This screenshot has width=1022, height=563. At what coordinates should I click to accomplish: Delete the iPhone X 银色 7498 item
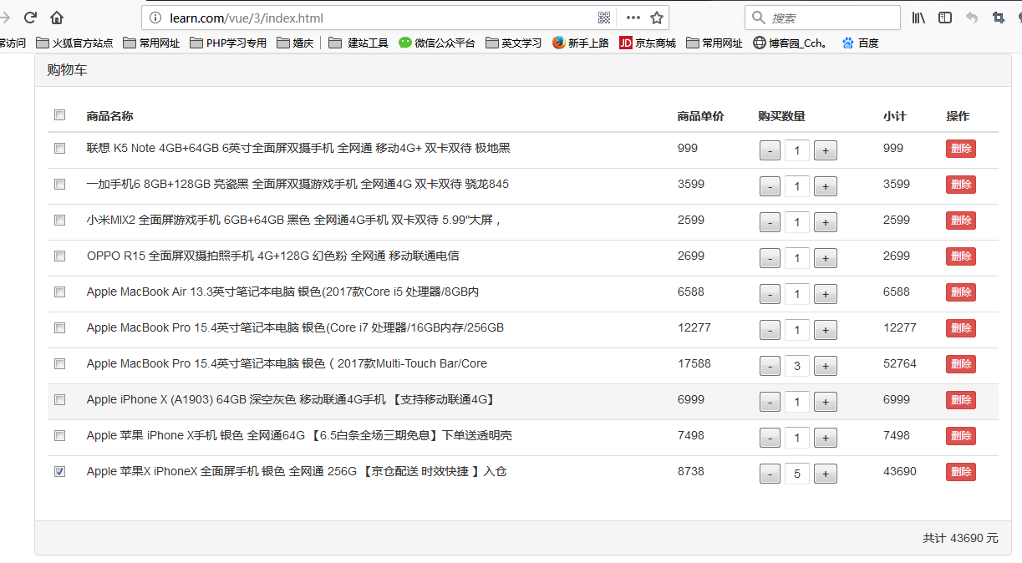961,436
